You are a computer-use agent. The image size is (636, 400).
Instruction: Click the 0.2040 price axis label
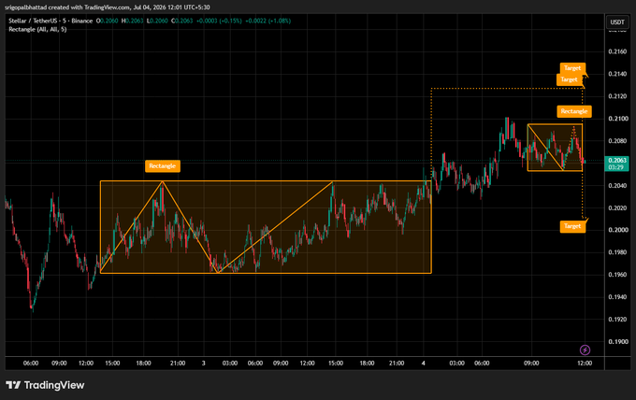(x=617, y=185)
